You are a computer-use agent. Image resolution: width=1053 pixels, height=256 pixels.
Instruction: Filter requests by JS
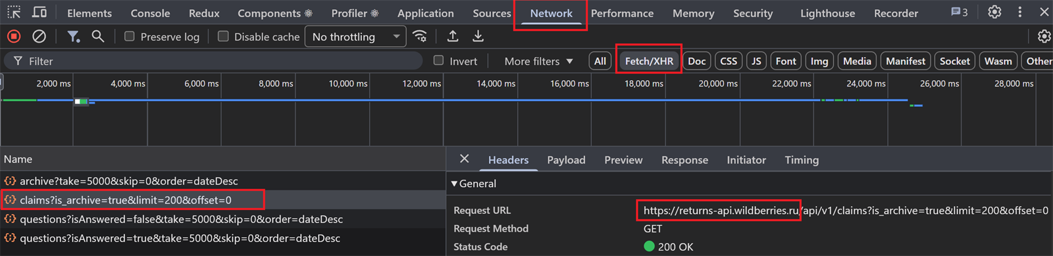click(x=756, y=61)
